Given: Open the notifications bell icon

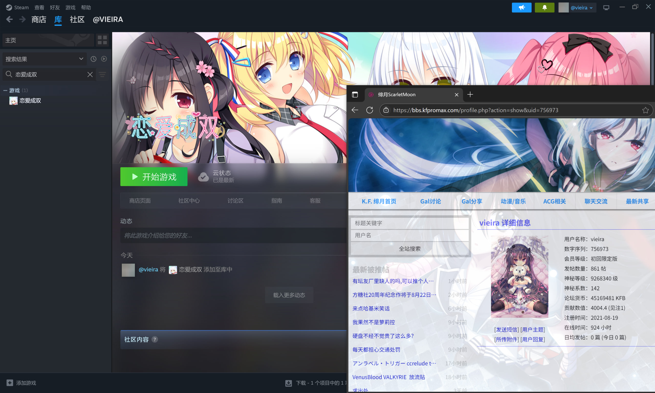Looking at the screenshot, I should point(544,7).
